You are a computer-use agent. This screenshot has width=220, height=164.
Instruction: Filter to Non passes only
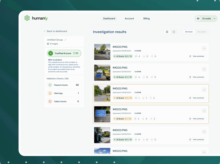pyautogui.click(x=201, y=32)
